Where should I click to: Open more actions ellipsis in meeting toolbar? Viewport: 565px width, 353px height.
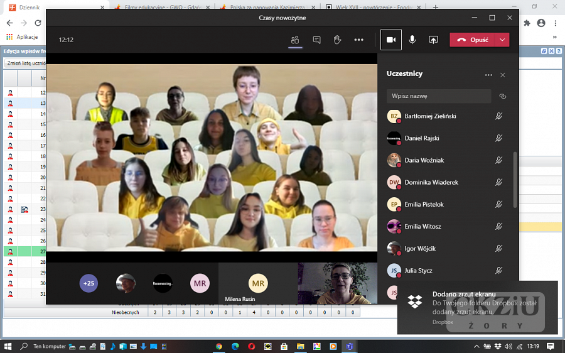click(358, 40)
